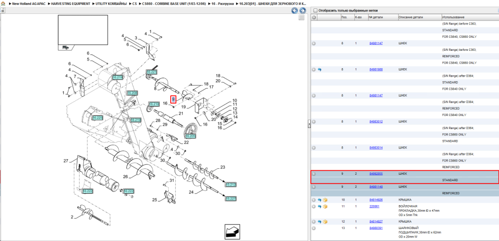Go to previous illustration with back arrow
499x241 pixels.
[x=295, y=10]
